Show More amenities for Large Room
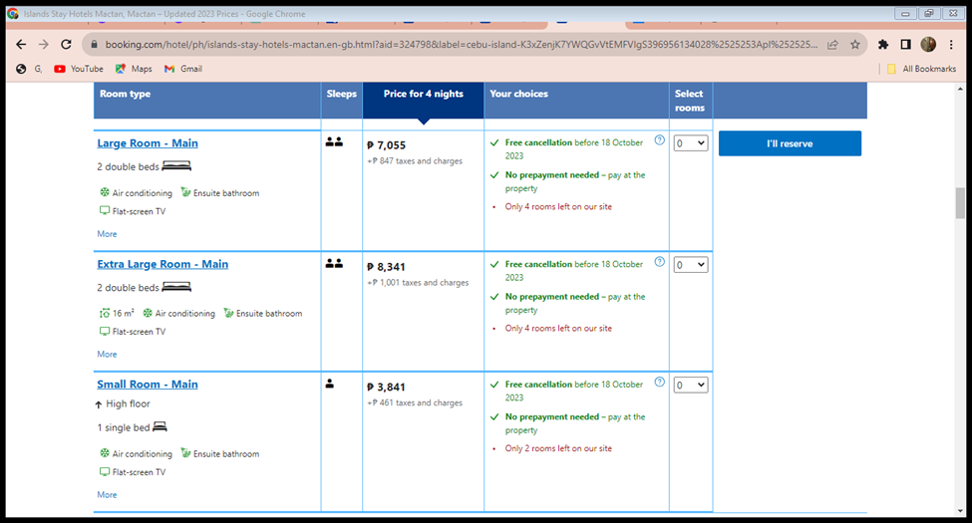972x523 pixels. click(x=107, y=234)
